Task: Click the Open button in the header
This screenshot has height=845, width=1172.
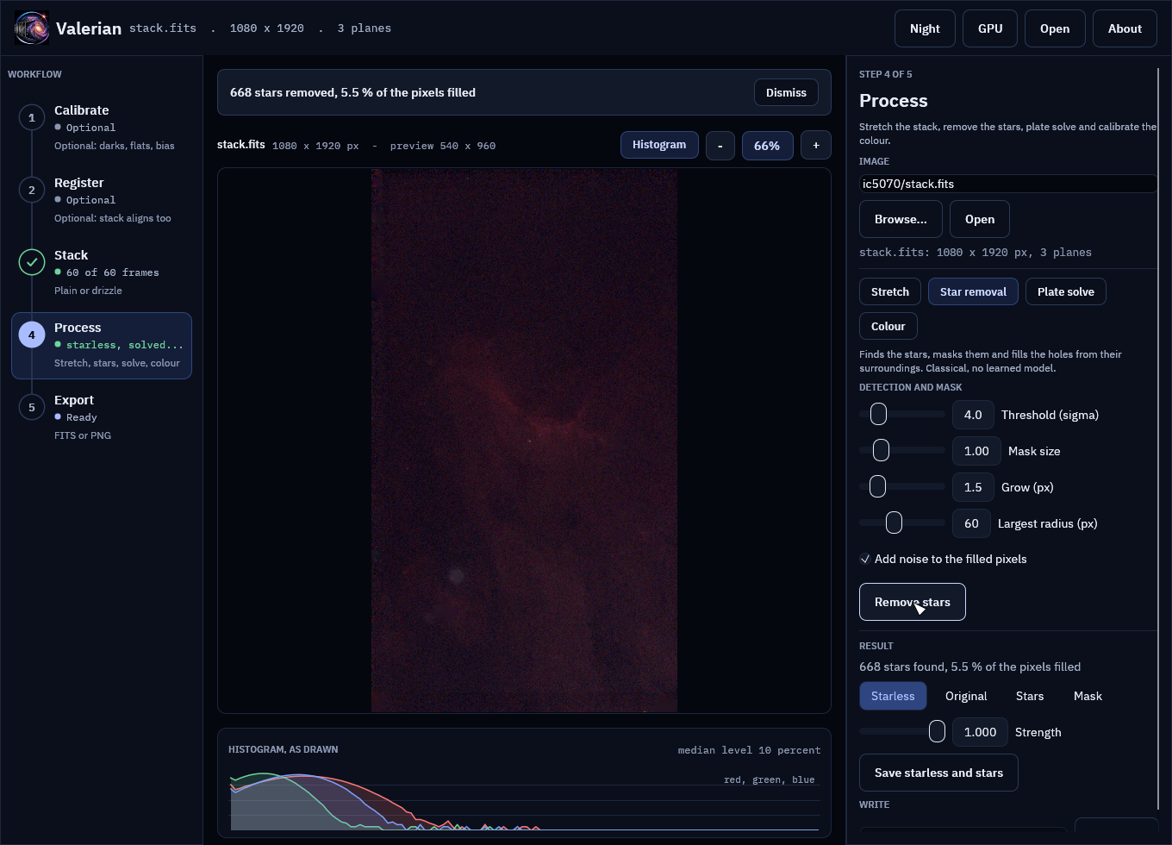Action: pos(1055,28)
